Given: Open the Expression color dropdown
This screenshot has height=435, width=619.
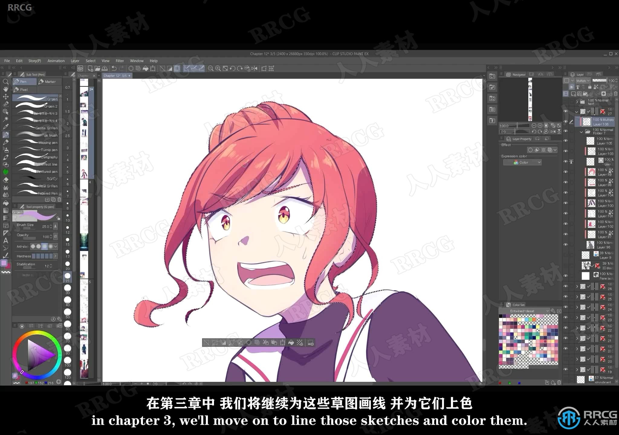Looking at the screenshot, I should (x=522, y=163).
